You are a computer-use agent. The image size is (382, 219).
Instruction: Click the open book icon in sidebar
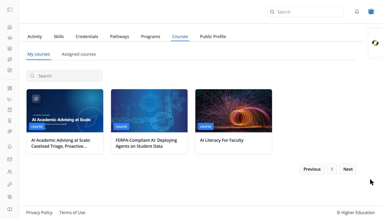coord(10,209)
